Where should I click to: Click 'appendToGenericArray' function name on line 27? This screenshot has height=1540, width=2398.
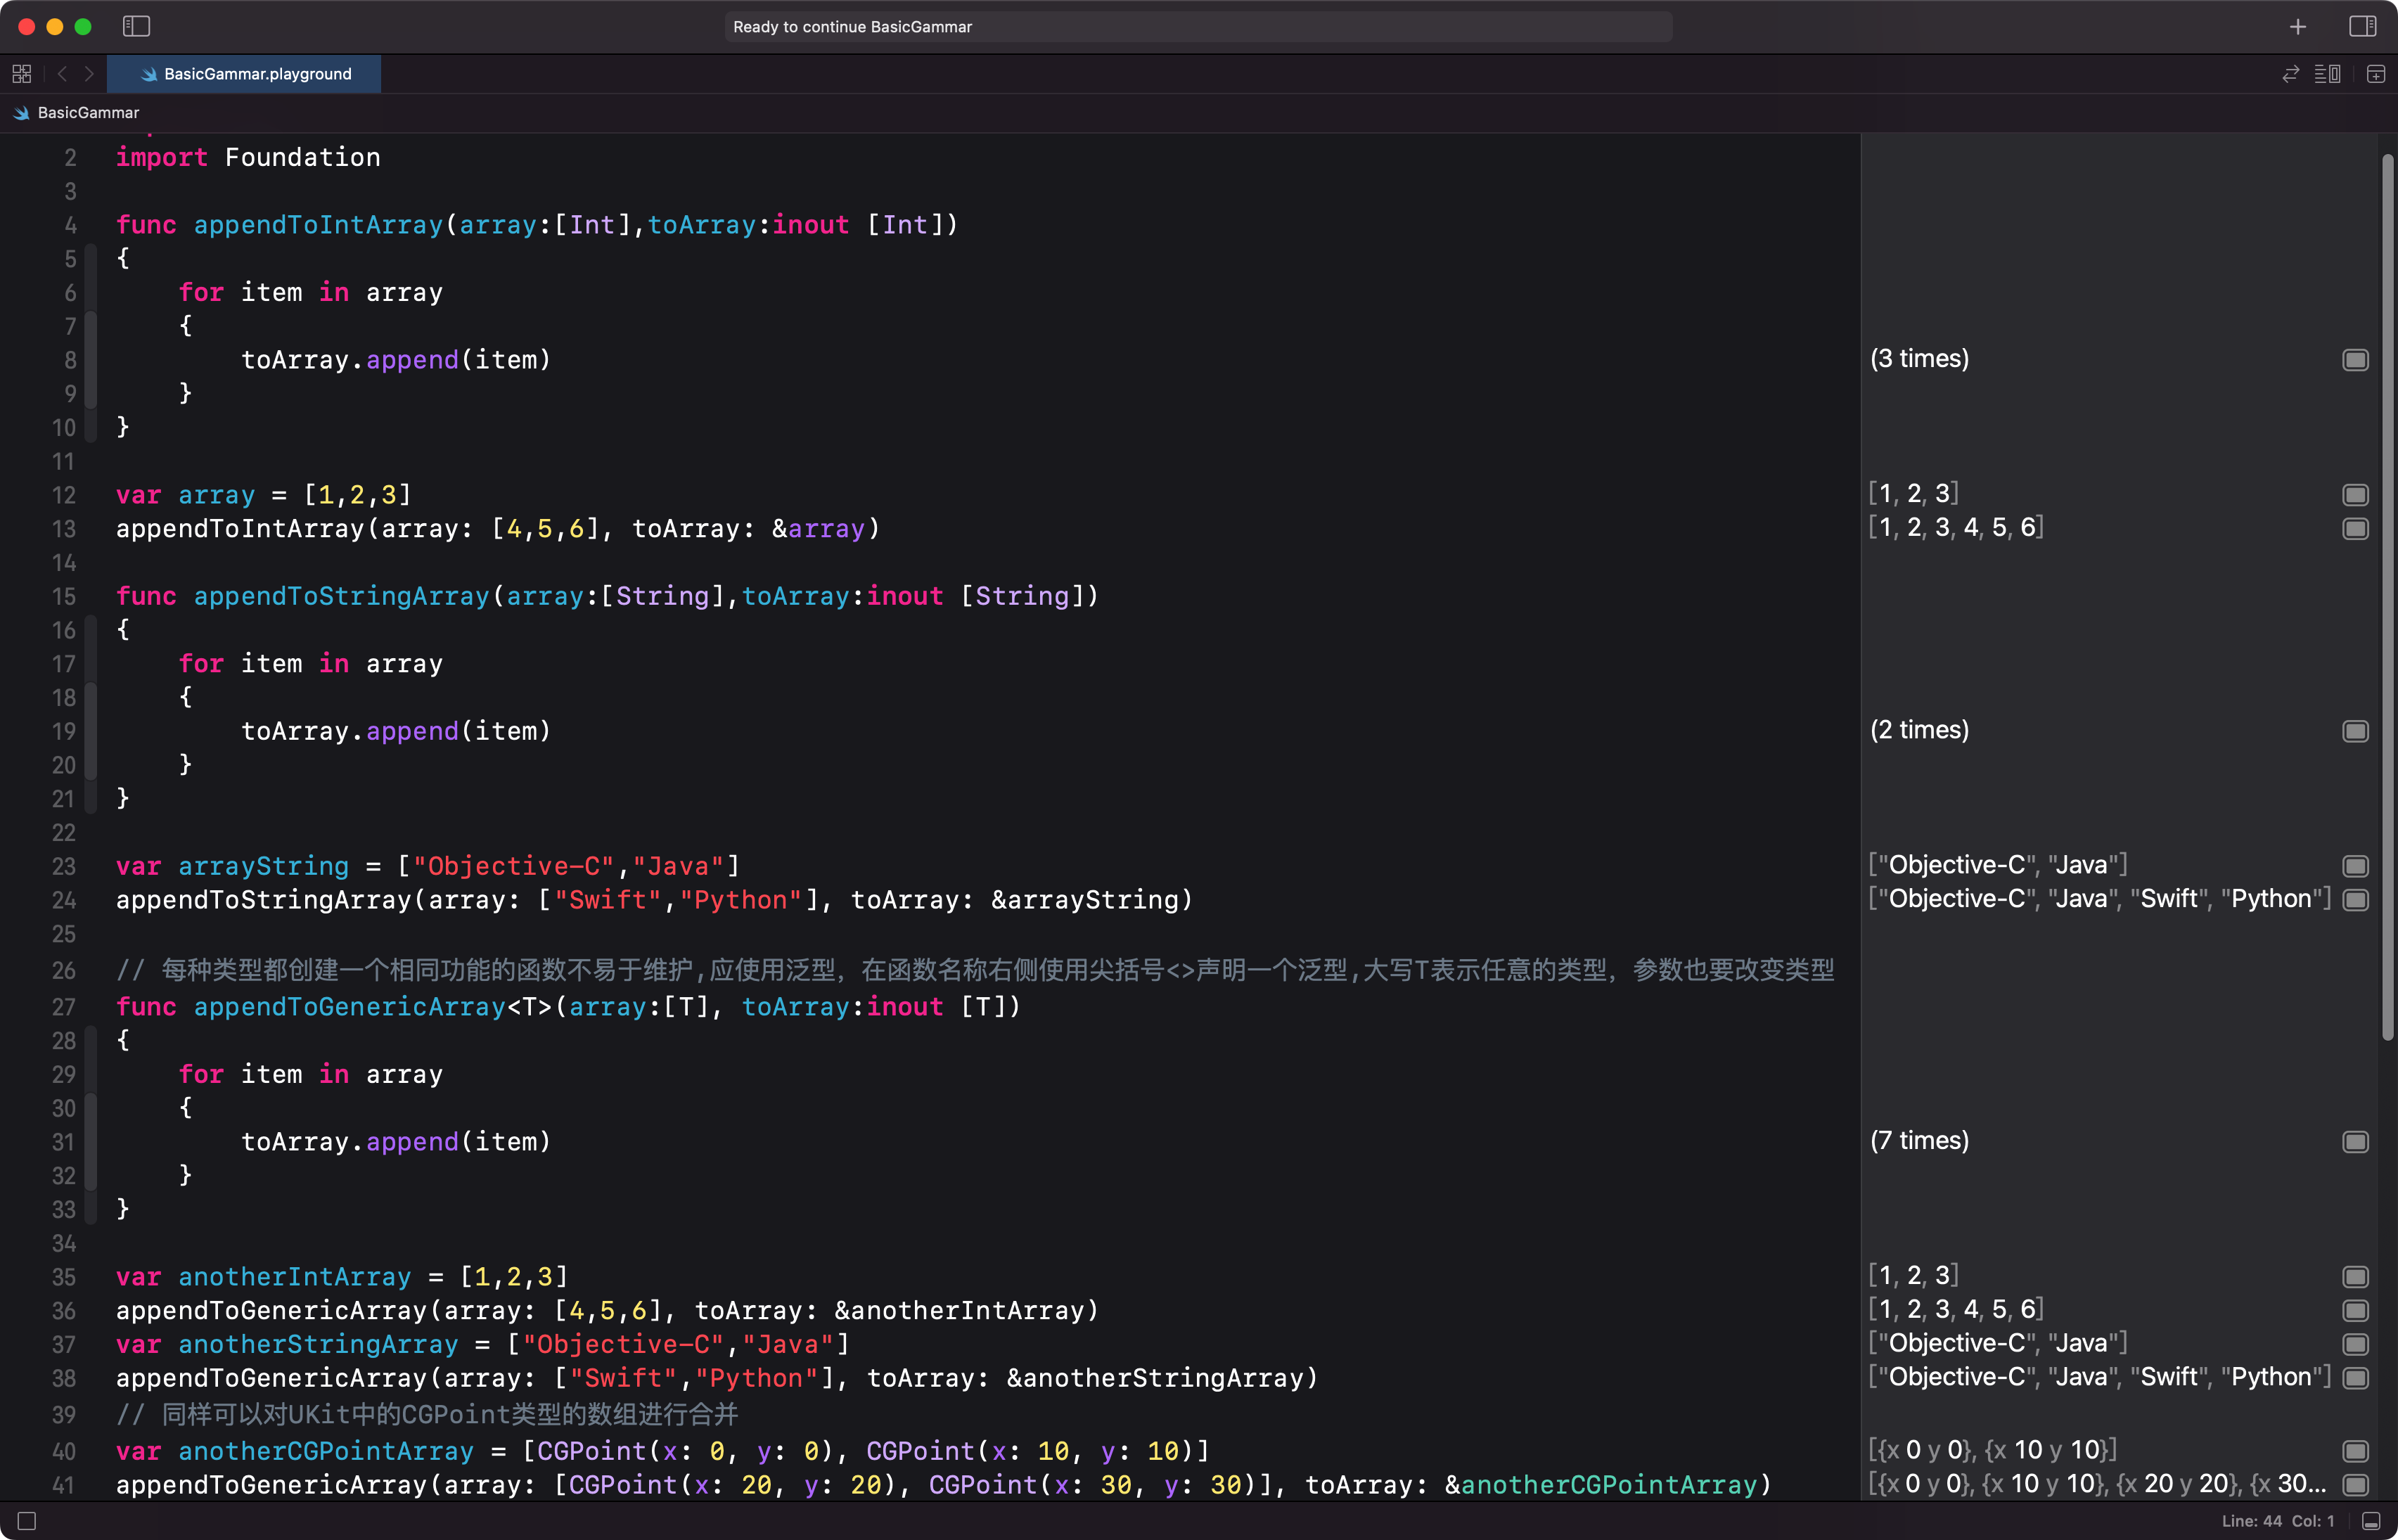point(349,1007)
